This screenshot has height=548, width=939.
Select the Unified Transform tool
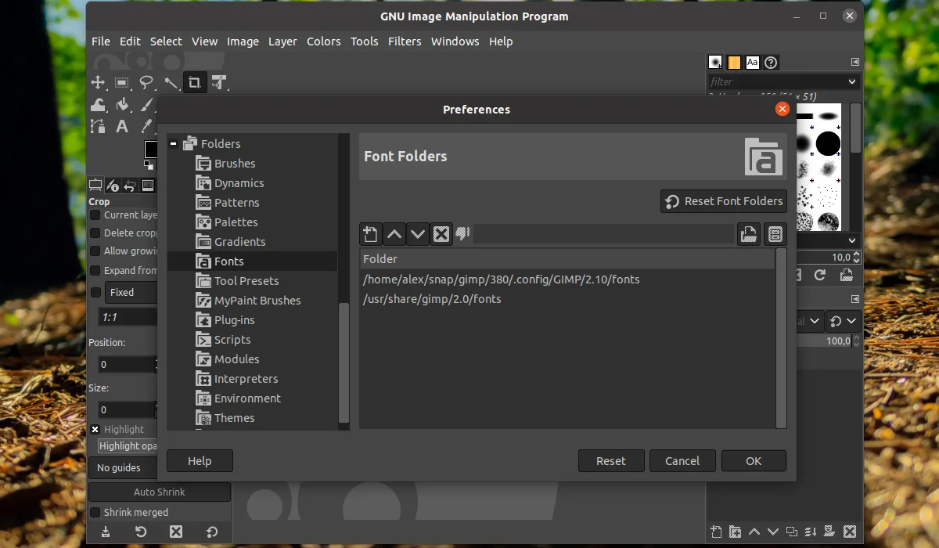click(x=218, y=82)
